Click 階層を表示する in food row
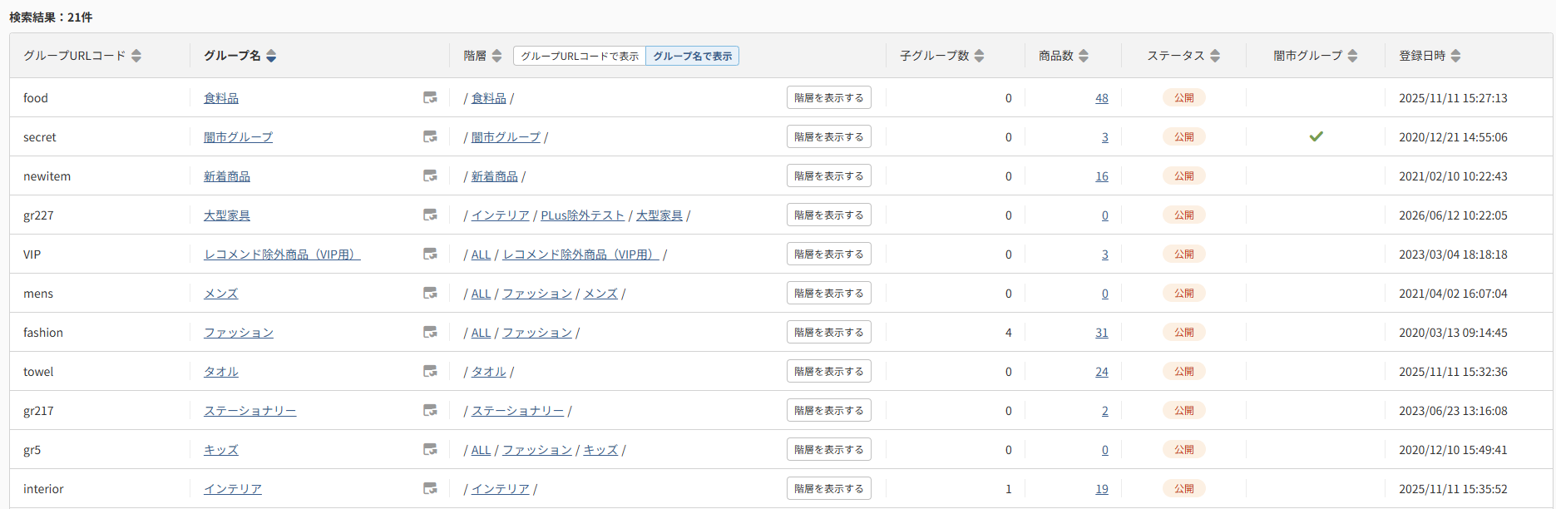This screenshot has height=509, width=1556. click(829, 98)
